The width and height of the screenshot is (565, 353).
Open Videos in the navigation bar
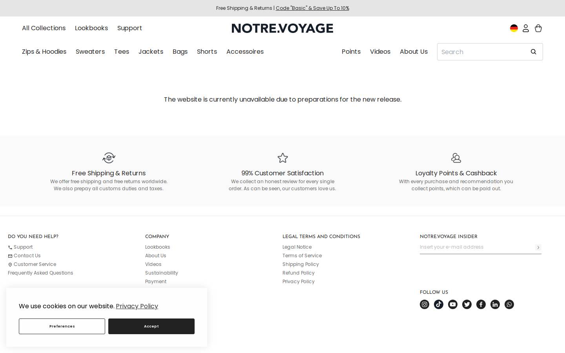[380, 52]
